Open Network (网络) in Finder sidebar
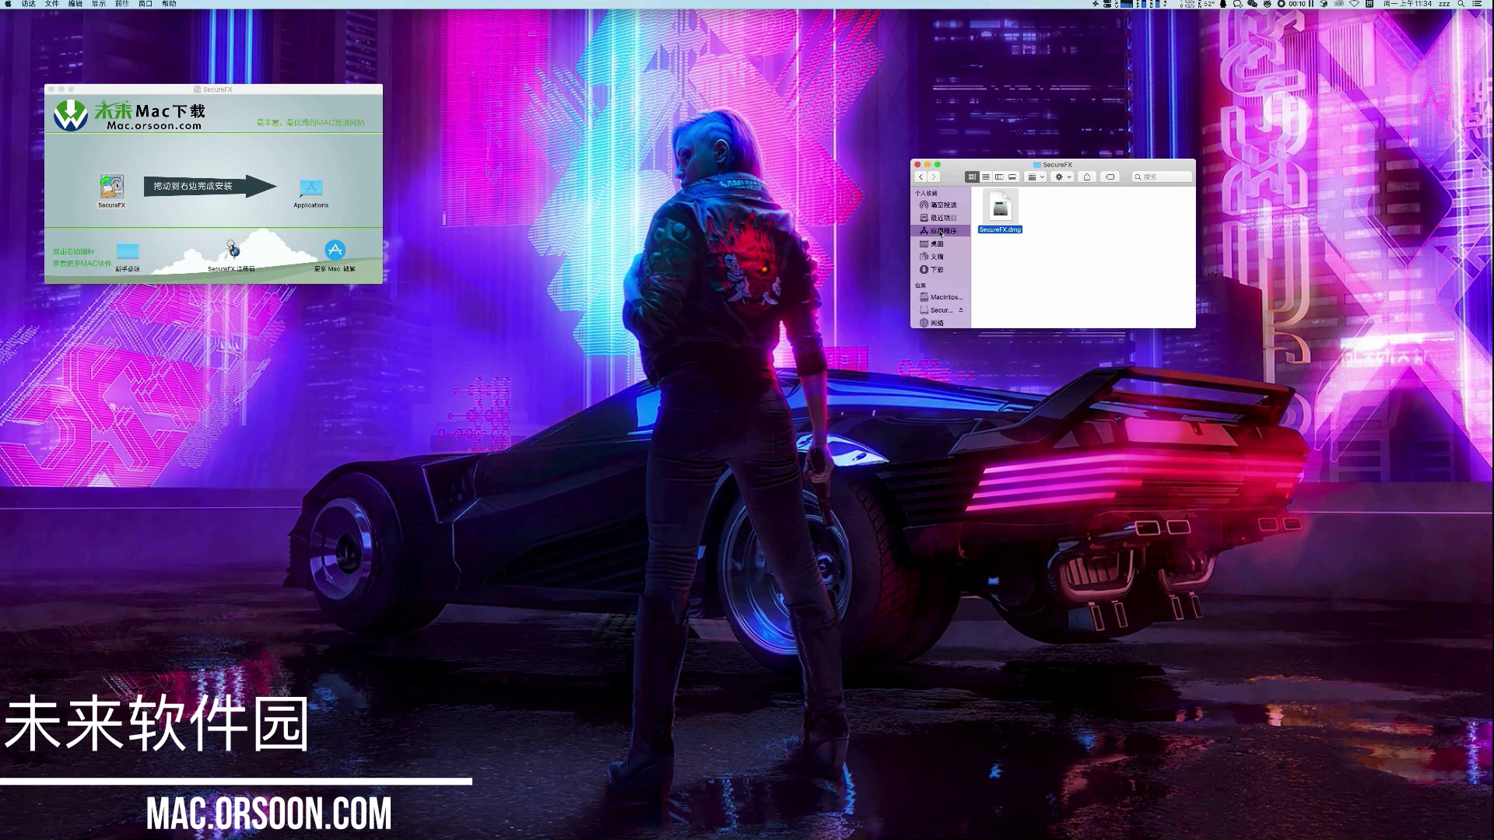Screen dimensions: 1494x840 pyautogui.click(x=939, y=323)
